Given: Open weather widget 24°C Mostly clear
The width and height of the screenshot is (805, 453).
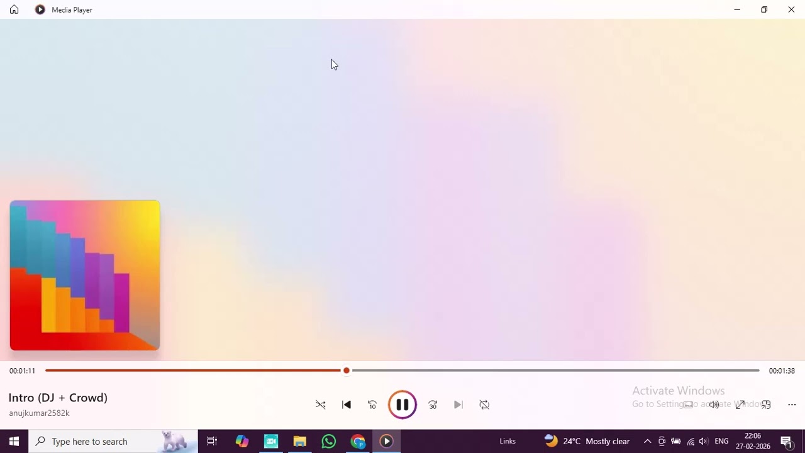Looking at the screenshot, I should 587,441.
